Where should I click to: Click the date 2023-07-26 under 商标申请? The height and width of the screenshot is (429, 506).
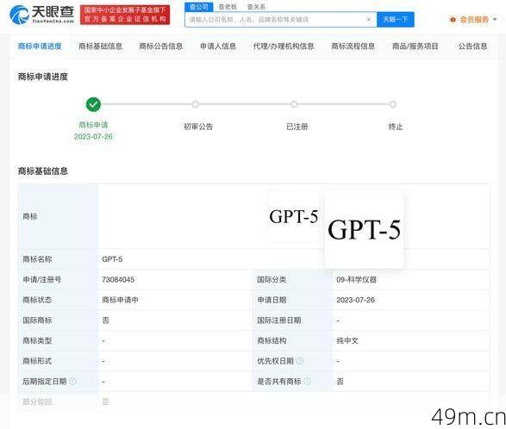93,136
